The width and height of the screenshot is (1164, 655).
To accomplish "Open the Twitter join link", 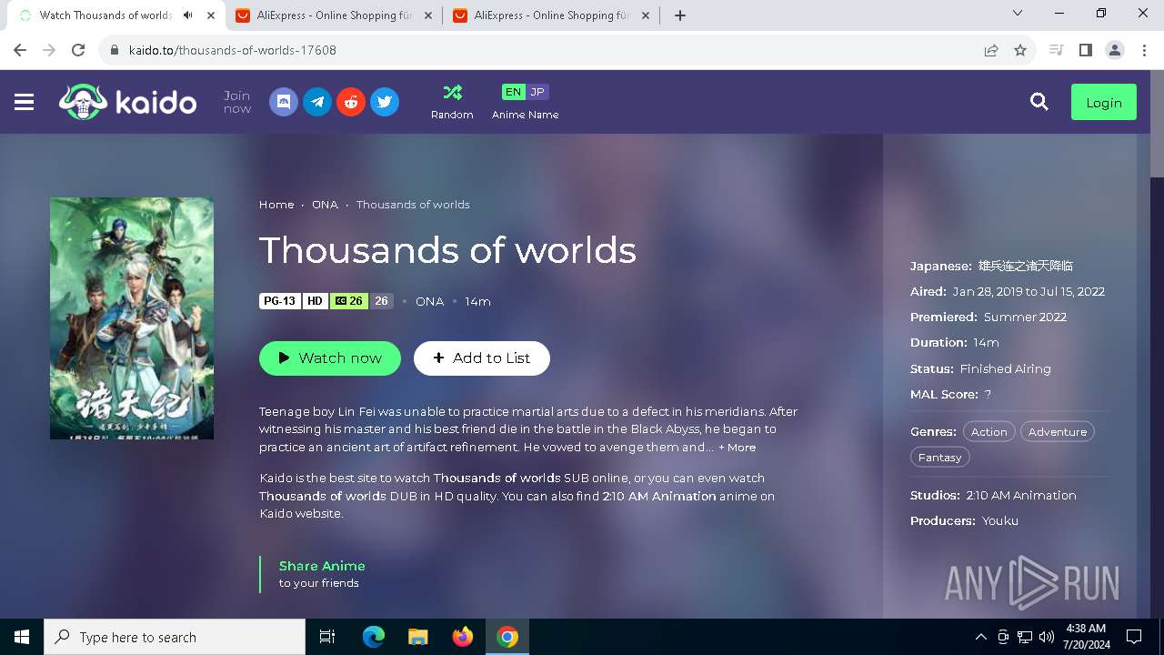I will [x=385, y=102].
